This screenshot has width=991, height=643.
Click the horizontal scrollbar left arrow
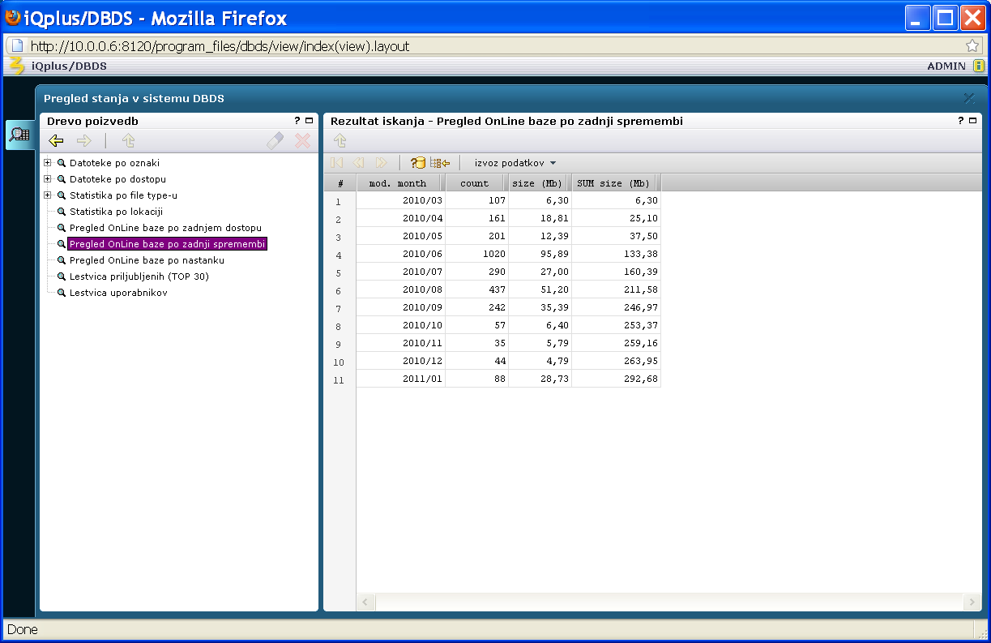click(x=366, y=602)
